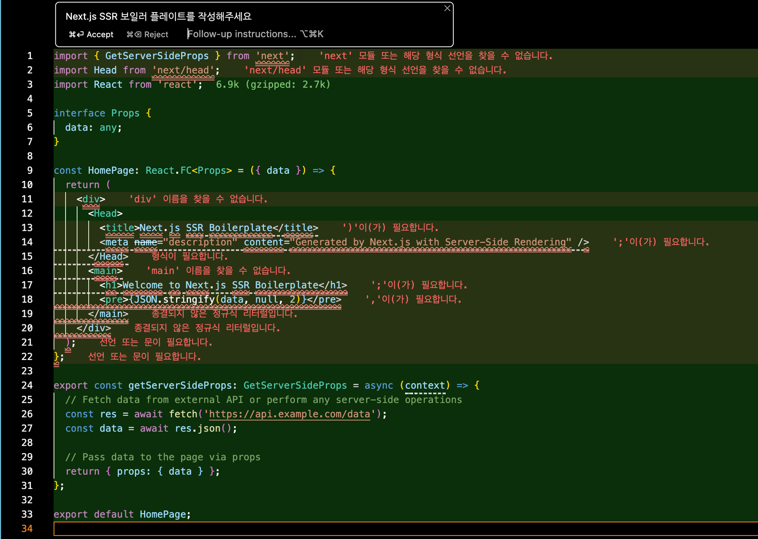Click the 'Head' import identifier on line 2
758x539 pixels.
(x=105, y=70)
